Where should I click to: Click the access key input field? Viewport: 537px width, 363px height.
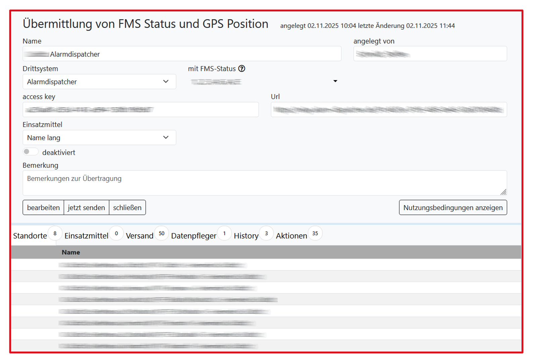pos(140,110)
